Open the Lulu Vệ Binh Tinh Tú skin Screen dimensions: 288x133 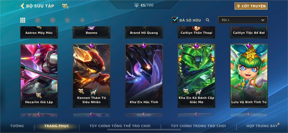249,76
